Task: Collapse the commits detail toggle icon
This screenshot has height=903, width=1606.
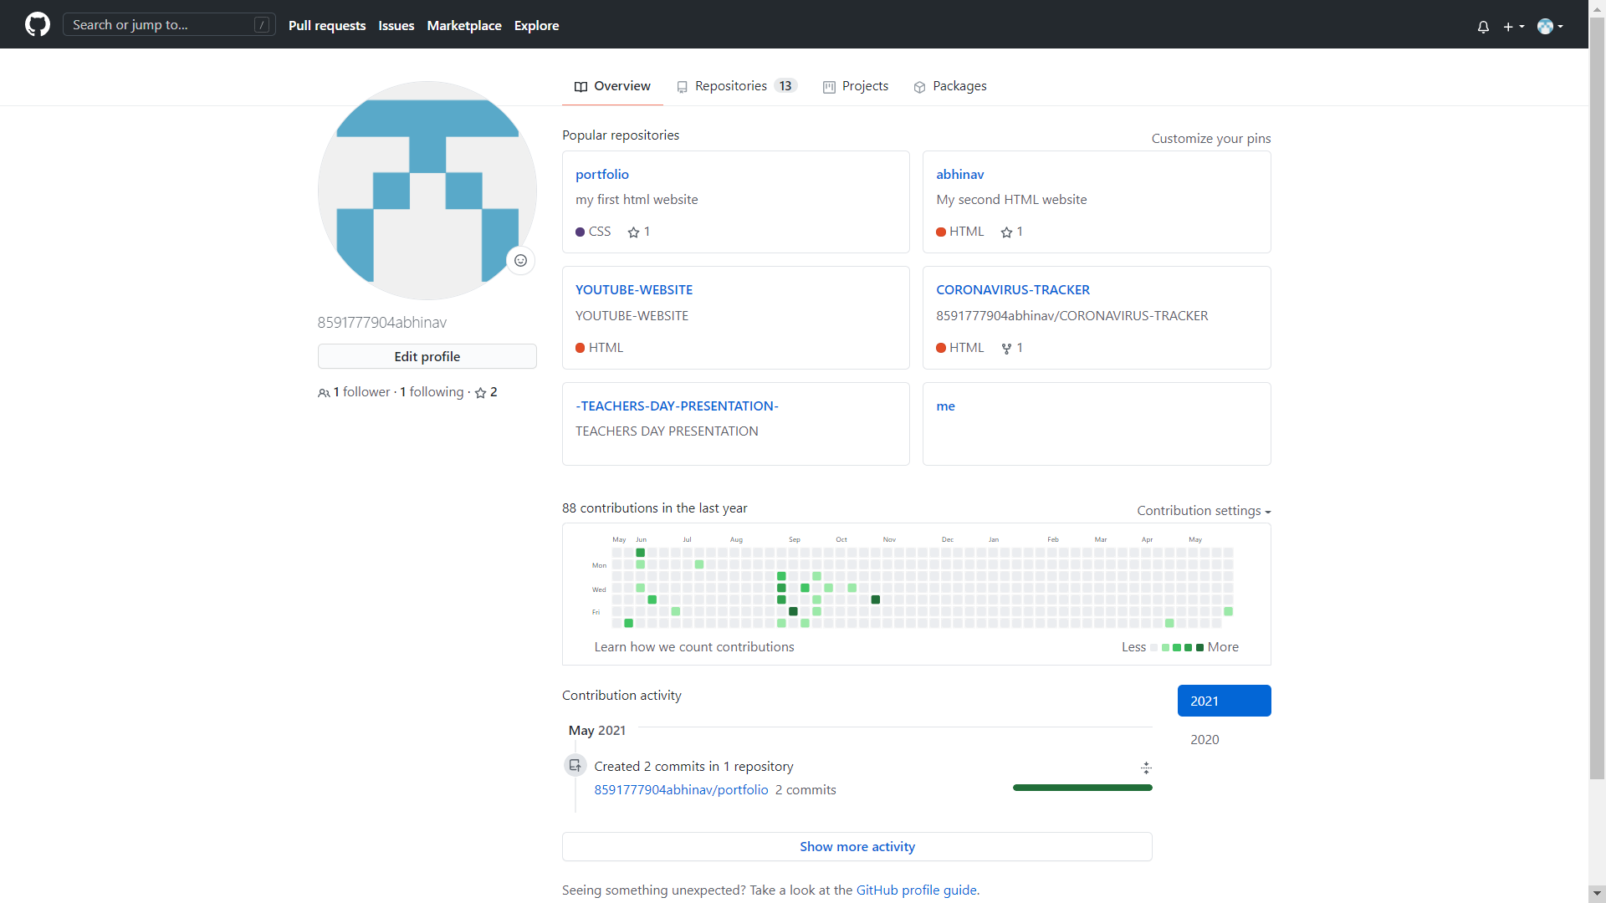Action: pos(1146,768)
